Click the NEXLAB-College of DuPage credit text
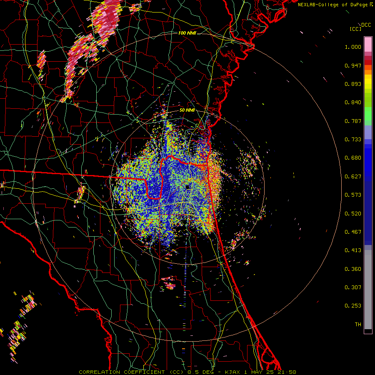This screenshot has width=375, height=375. pos(335,5)
